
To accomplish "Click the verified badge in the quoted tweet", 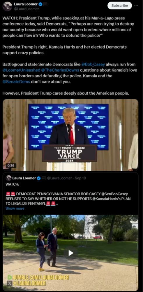I will (39, 178).
